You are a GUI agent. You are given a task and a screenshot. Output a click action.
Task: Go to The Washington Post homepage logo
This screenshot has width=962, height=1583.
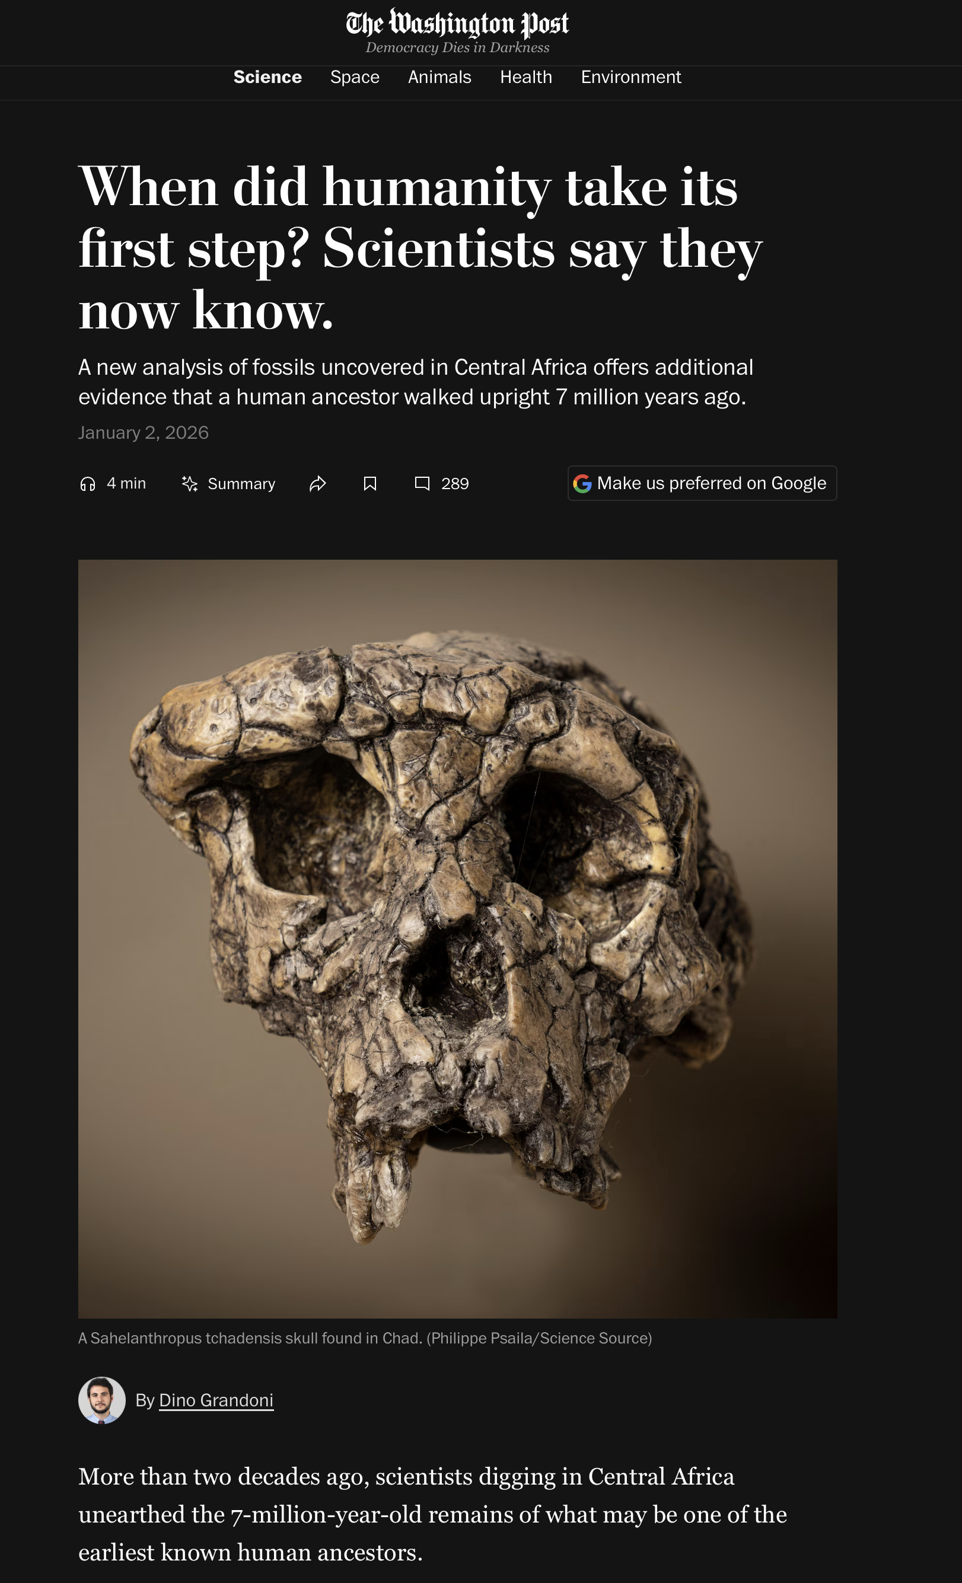click(457, 23)
